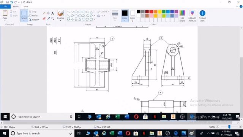Viewport: 243px width, 137px height.
Task: Click the Resize button
Action: (33, 16)
